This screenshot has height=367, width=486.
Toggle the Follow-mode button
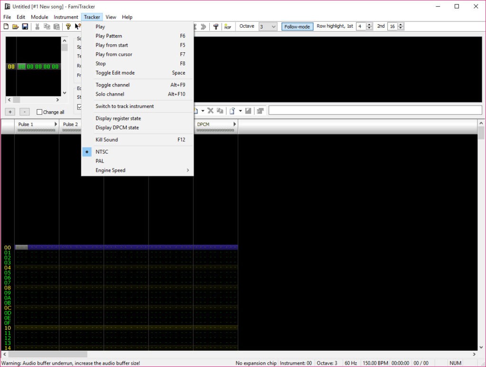click(x=297, y=27)
